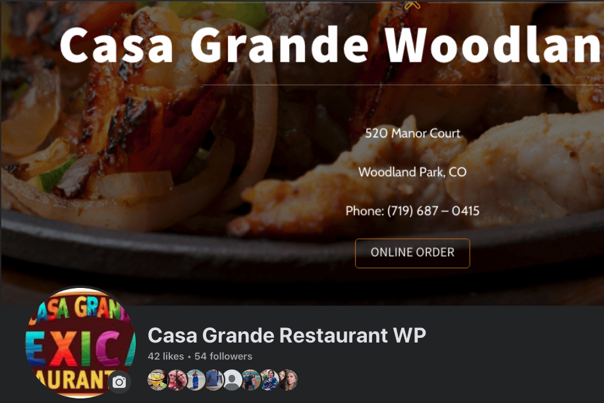Viewport: 604px width, 403px height.
Task: Open the 42 likes link
Action: 165,356
